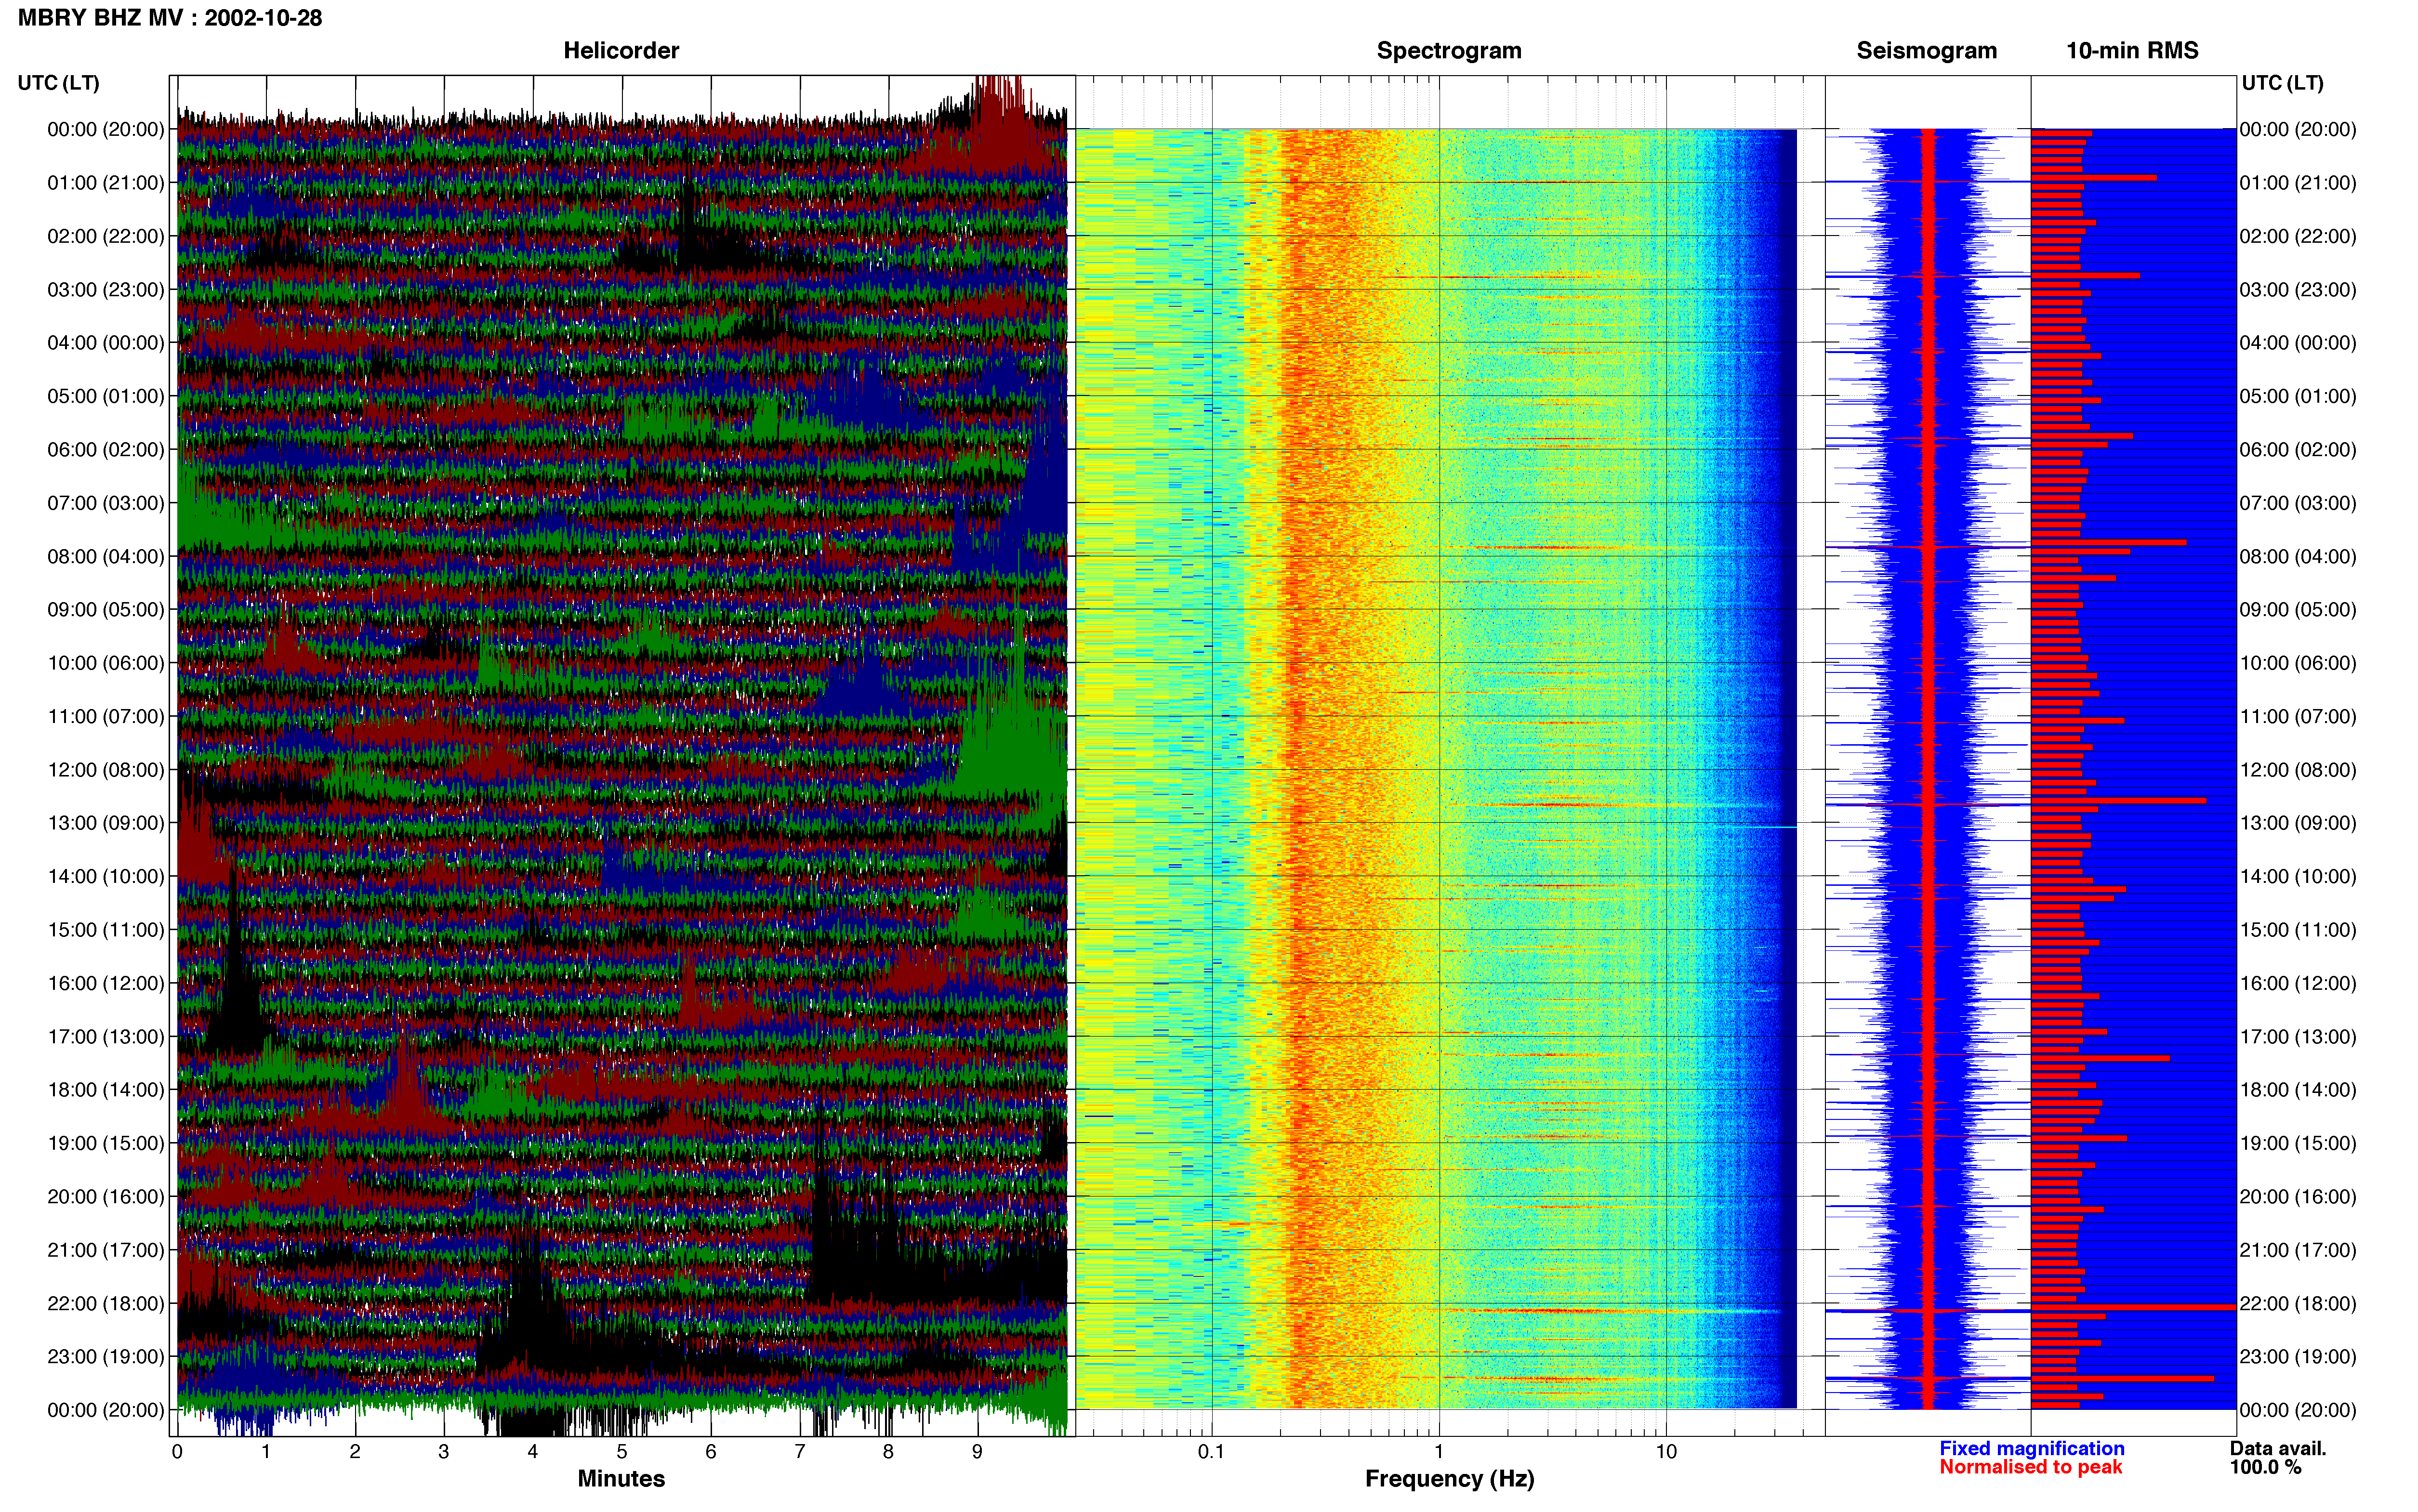Click the left 05:00 (01:00) time label
This screenshot has width=2418, height=1512.
(106, 396)
